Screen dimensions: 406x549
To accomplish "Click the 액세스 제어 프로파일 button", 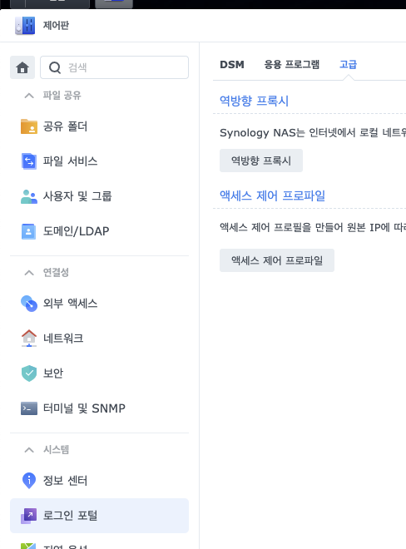I will [277, 260].
